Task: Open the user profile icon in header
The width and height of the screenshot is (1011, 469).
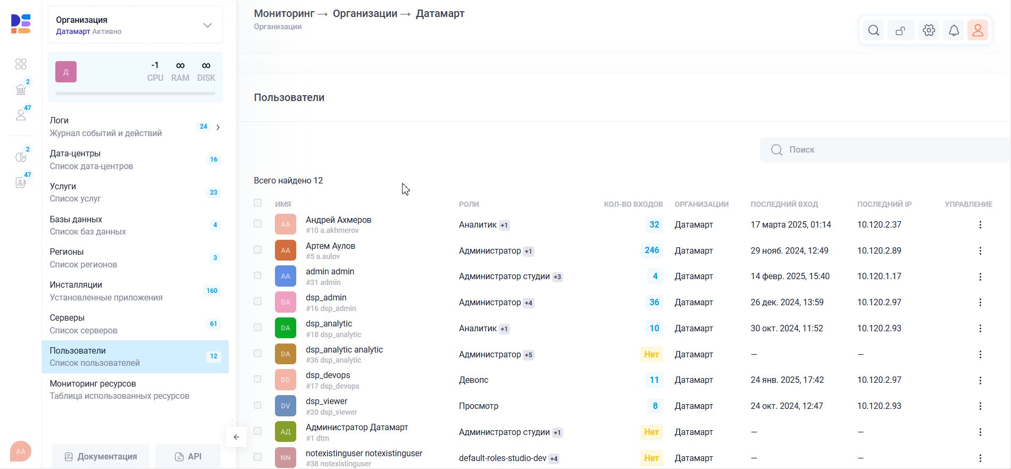Action: pyautogui.click(x=977, y=30)
